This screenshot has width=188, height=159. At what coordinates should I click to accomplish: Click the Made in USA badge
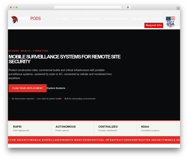tap(170, 22)
